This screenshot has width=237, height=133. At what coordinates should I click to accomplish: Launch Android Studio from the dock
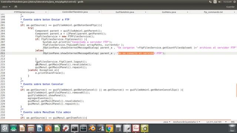pos(13,128)
